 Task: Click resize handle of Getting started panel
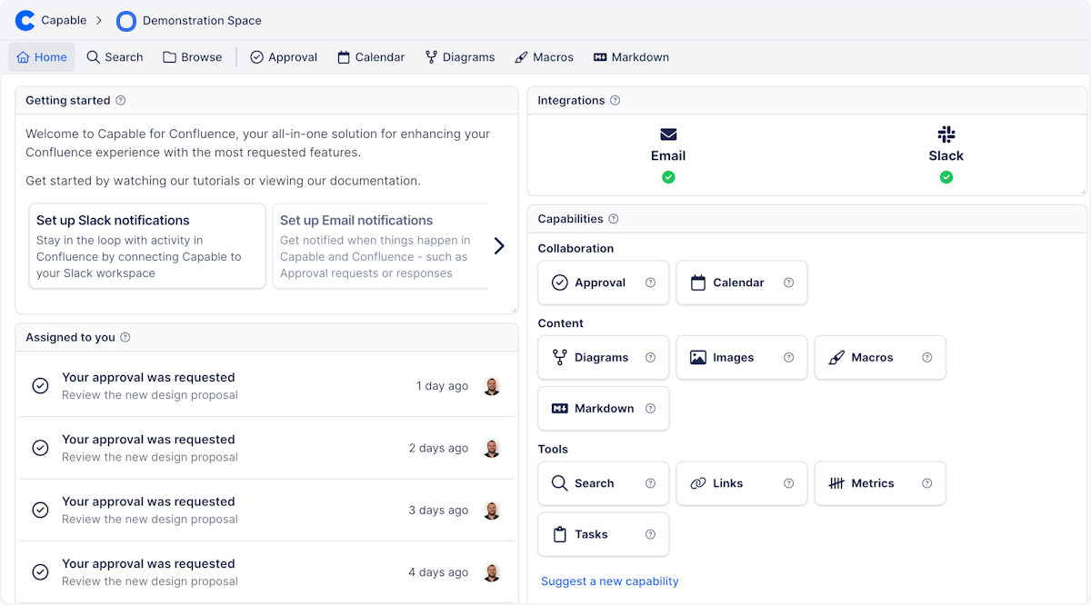coord(514,310)
